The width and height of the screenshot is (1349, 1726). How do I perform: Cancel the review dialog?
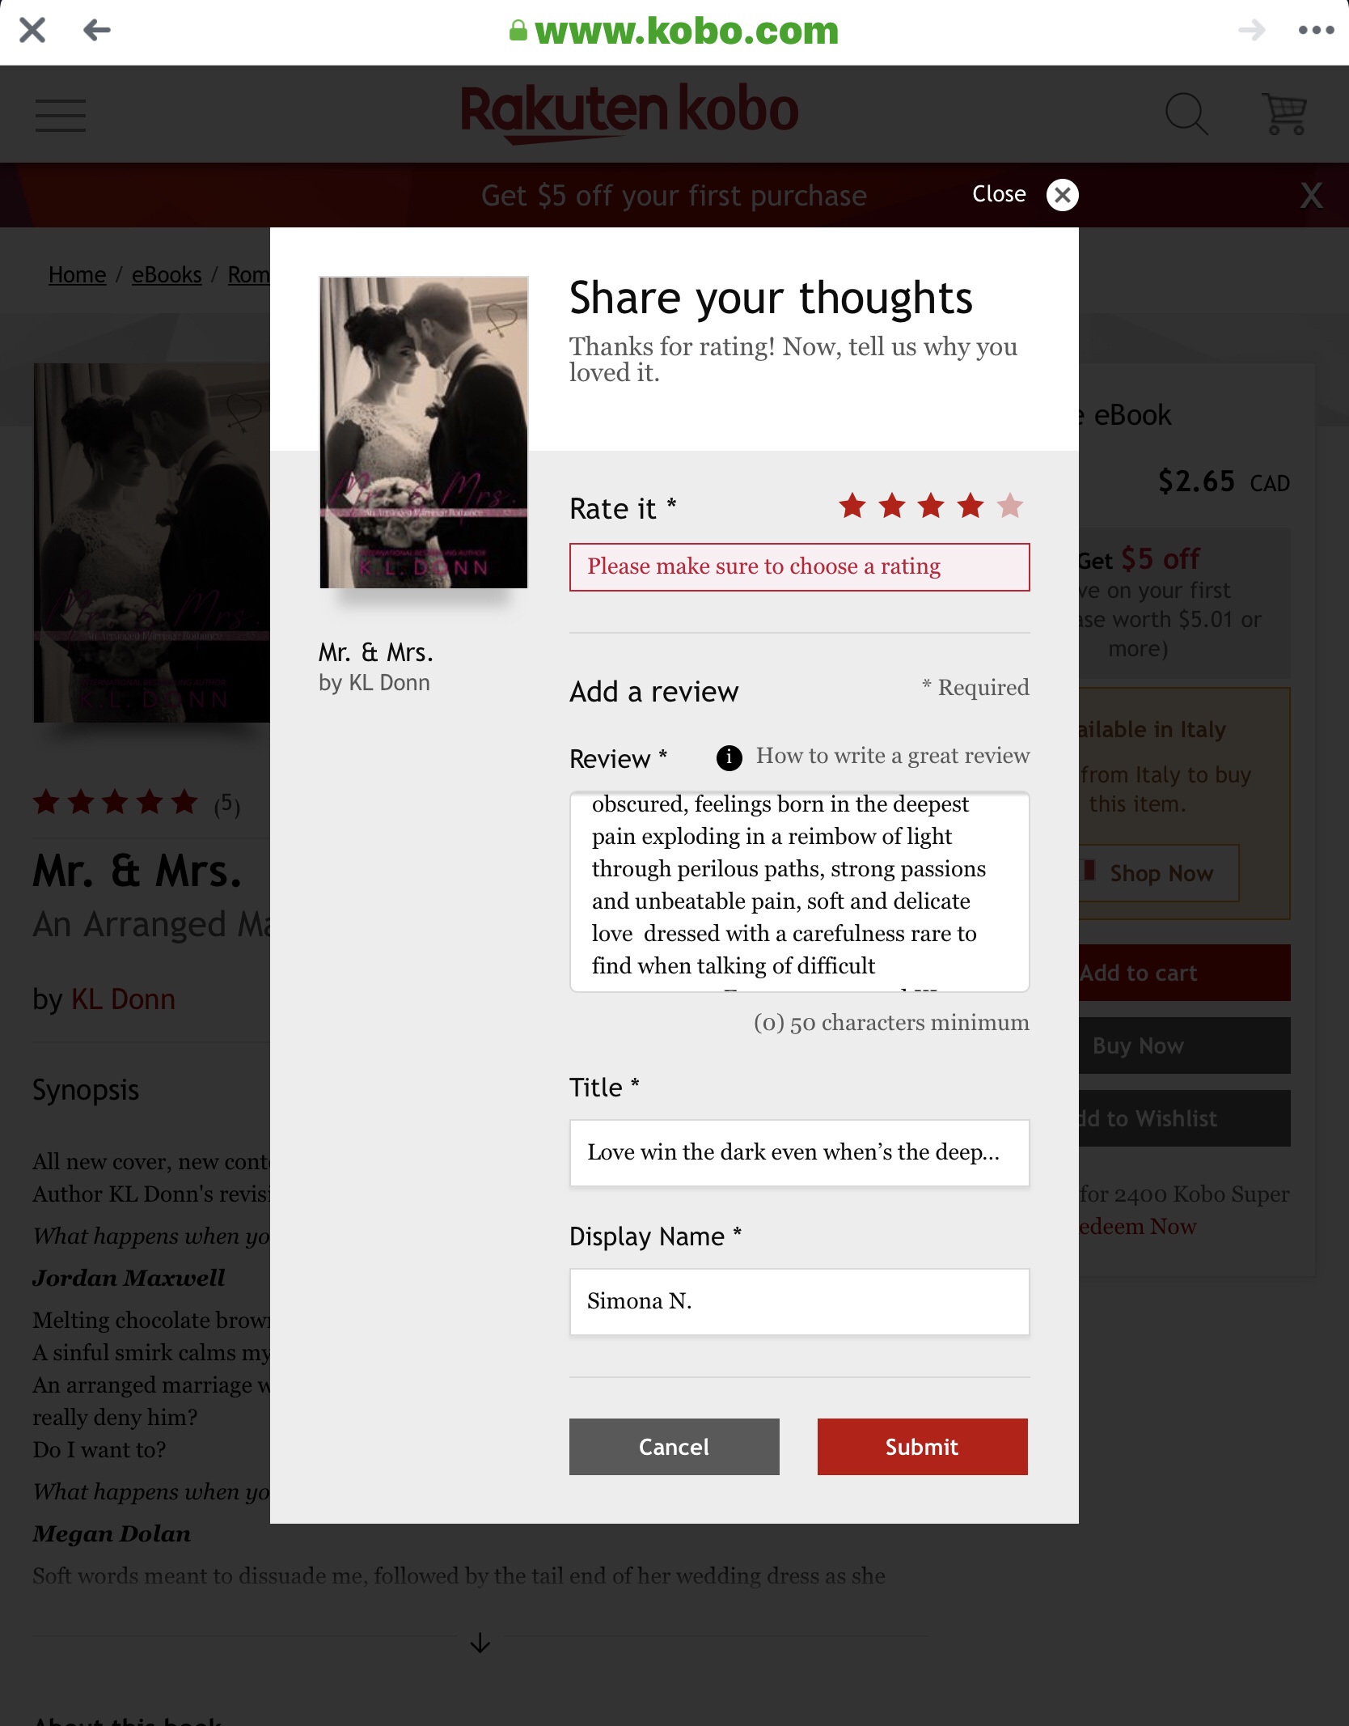[674, 1447]
